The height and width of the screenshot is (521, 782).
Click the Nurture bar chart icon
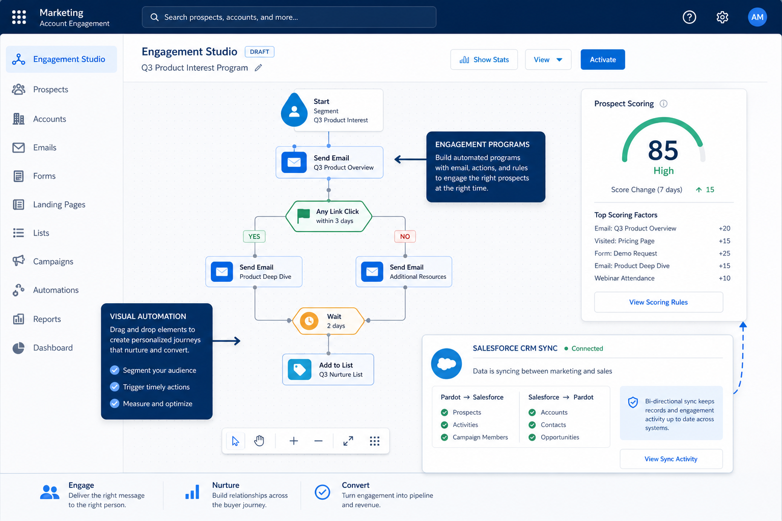[x=192, y=492]
